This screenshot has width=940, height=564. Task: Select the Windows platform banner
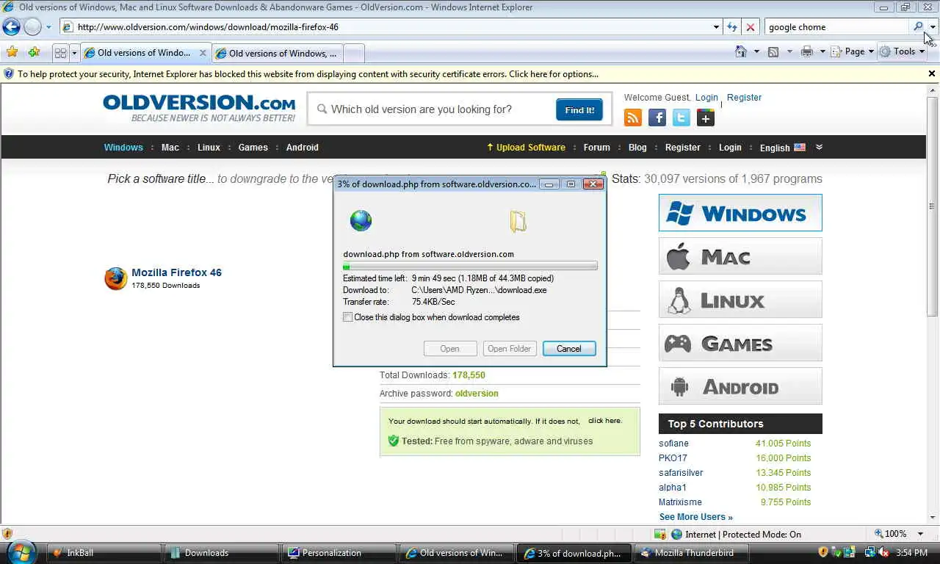coord(740,213)
